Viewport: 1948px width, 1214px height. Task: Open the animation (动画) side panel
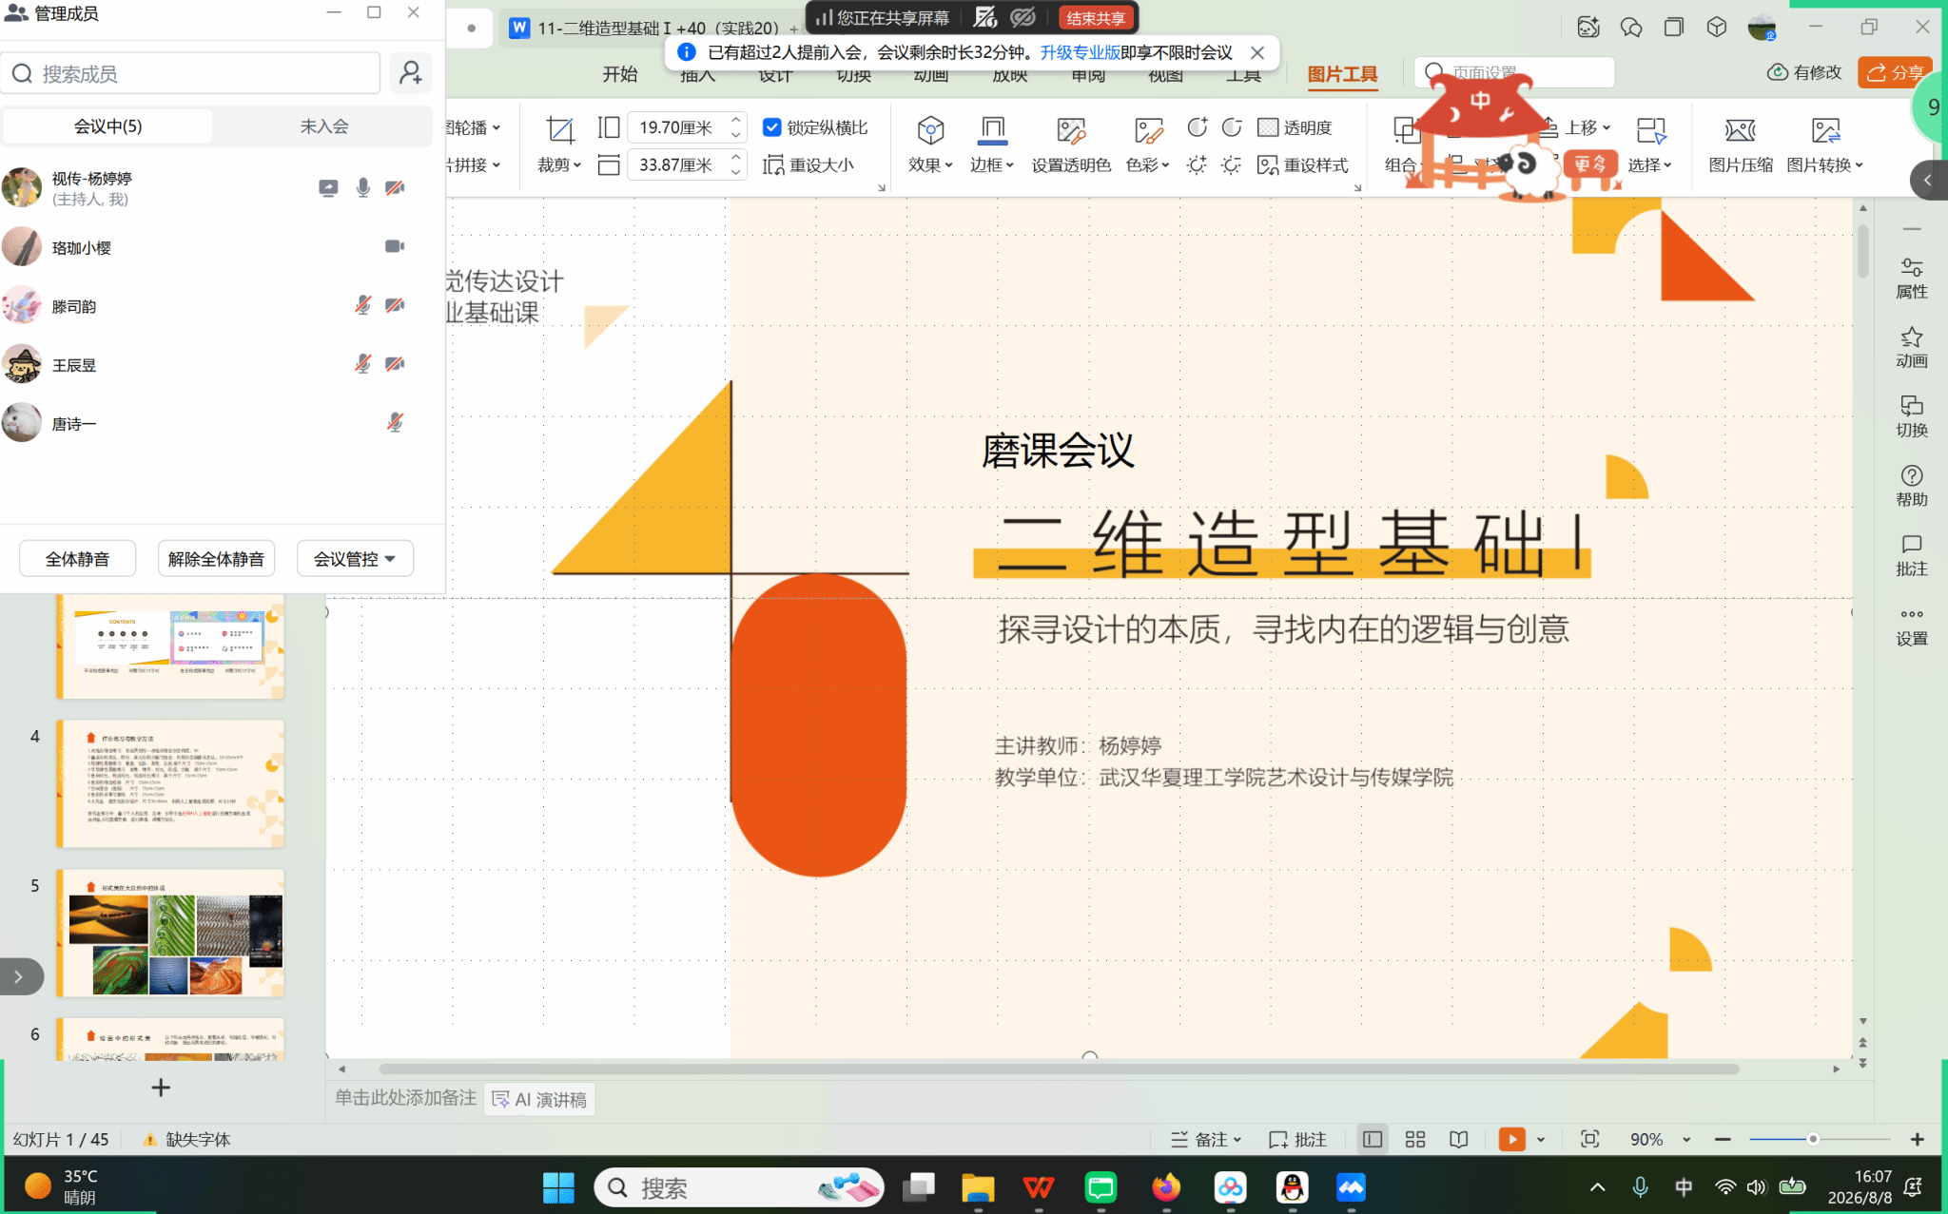tap(1911, 347)
